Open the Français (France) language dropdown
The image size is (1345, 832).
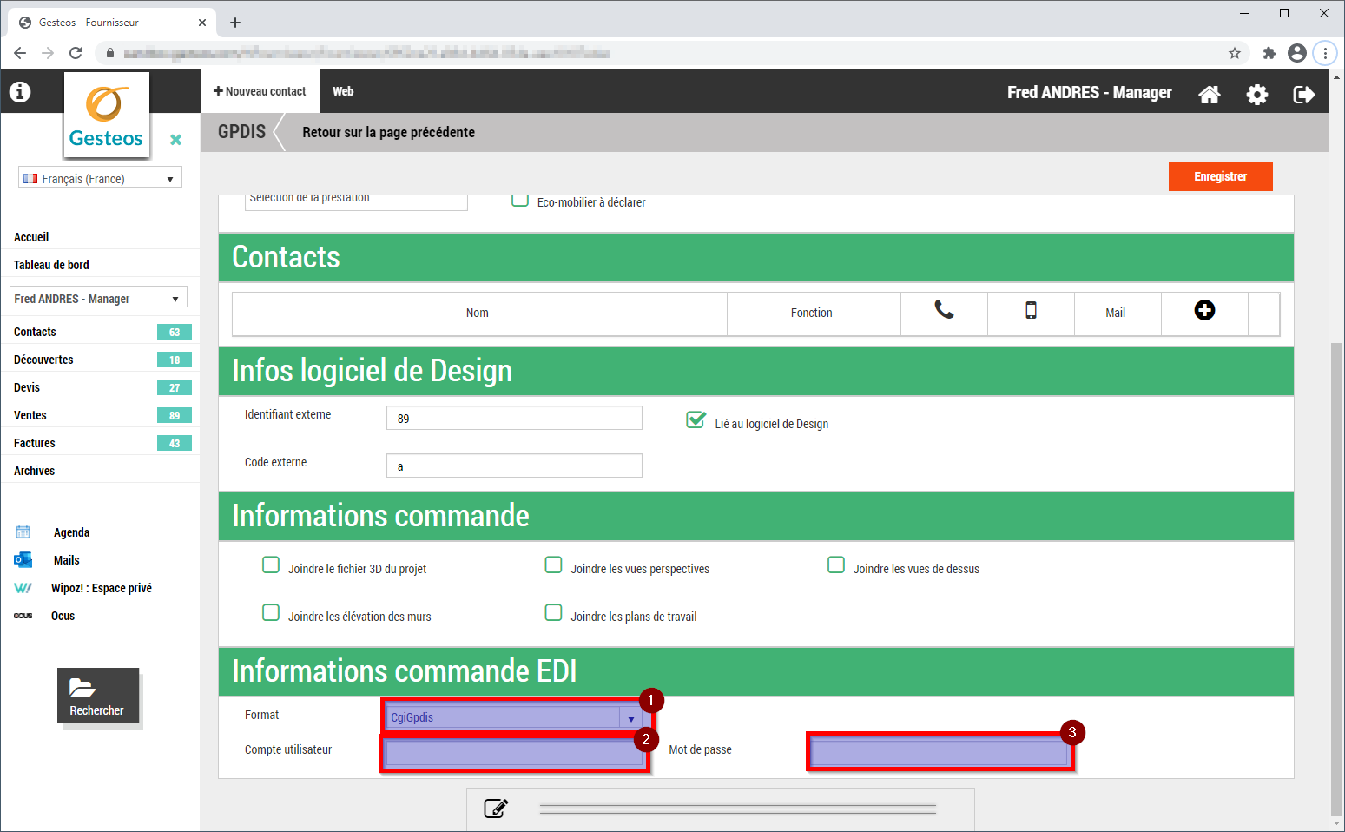point(100,178)
